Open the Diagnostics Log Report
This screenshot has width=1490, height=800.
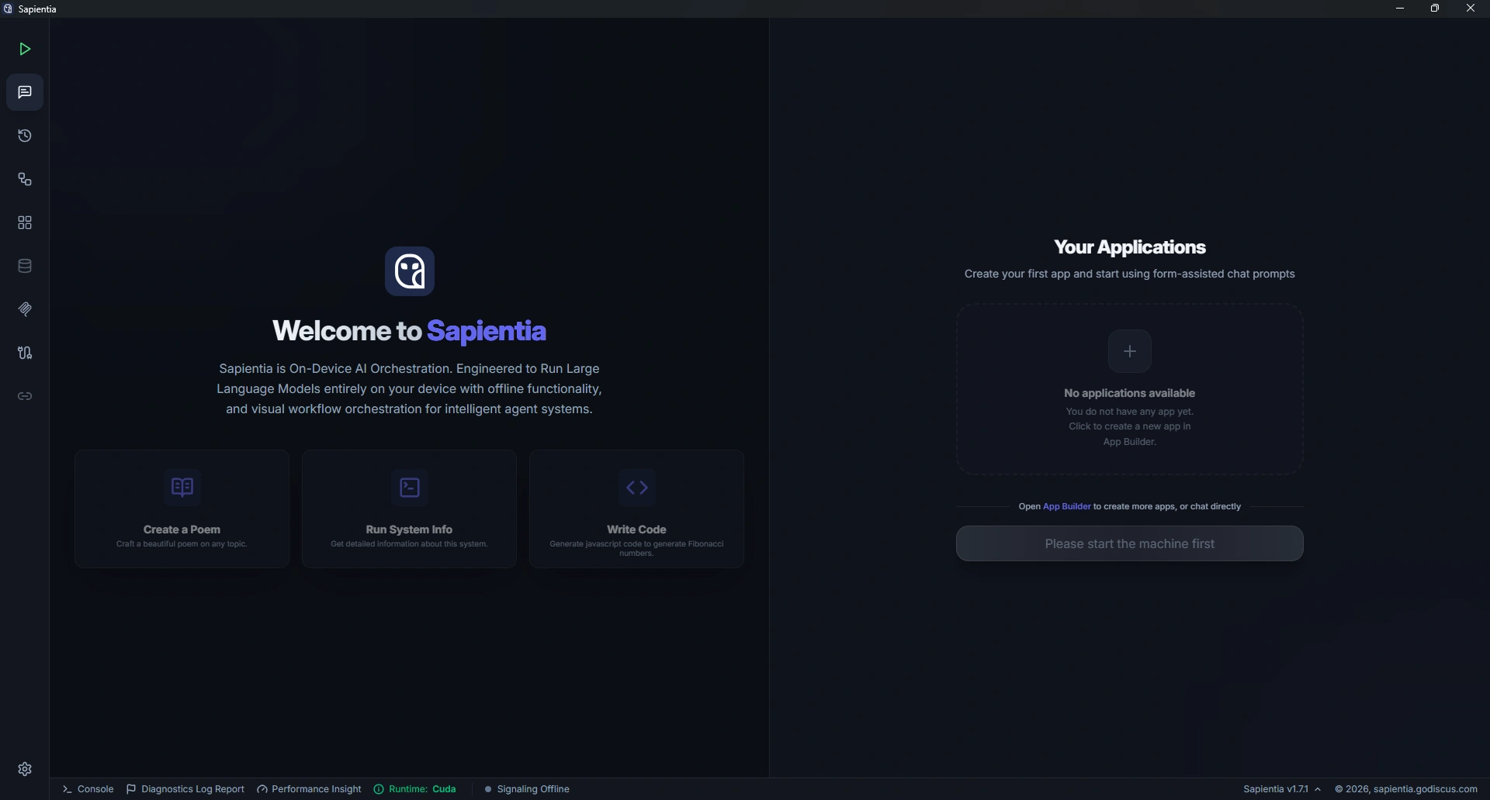click(x=185, y=788)
